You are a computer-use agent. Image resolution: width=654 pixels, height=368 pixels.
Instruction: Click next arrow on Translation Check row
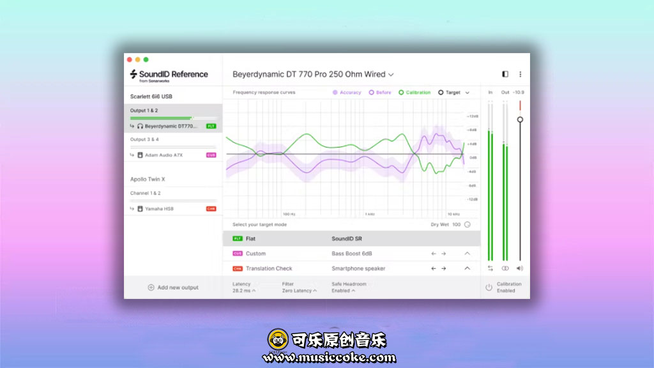pyautogui.click(x=444, y=269)
